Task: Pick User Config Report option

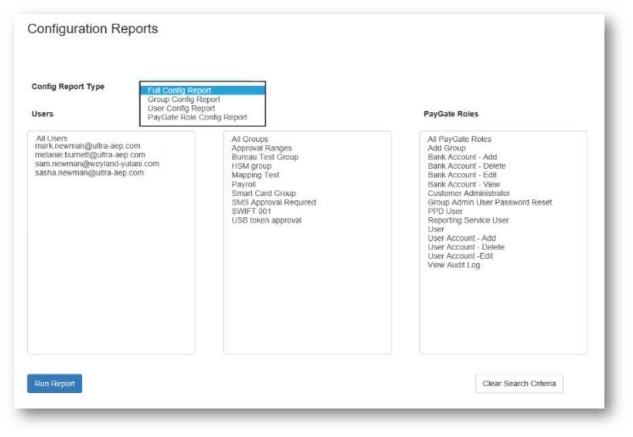Action: pos(181,108)
